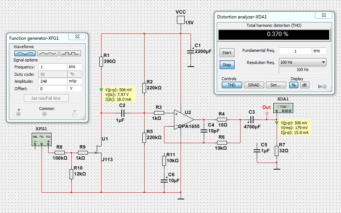Click Stop in the distortion analyzer
The width and height of the screenshot is (341, 213).
click(x=227, y=65)
